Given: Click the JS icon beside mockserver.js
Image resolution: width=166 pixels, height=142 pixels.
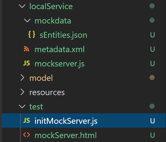Looking at the screenshot, I should [27, 63].
